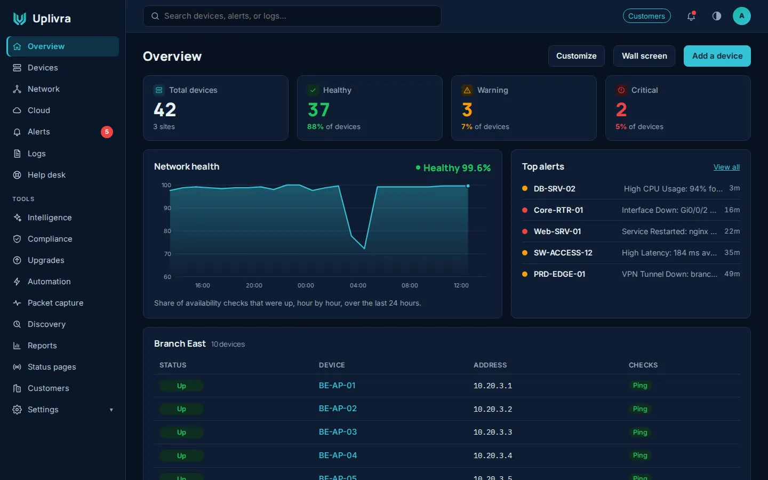Viewport: 768px width, 480px height.
Task: Click the Up status badge for BE-AP-02
Action: click(x=181, y=409)
